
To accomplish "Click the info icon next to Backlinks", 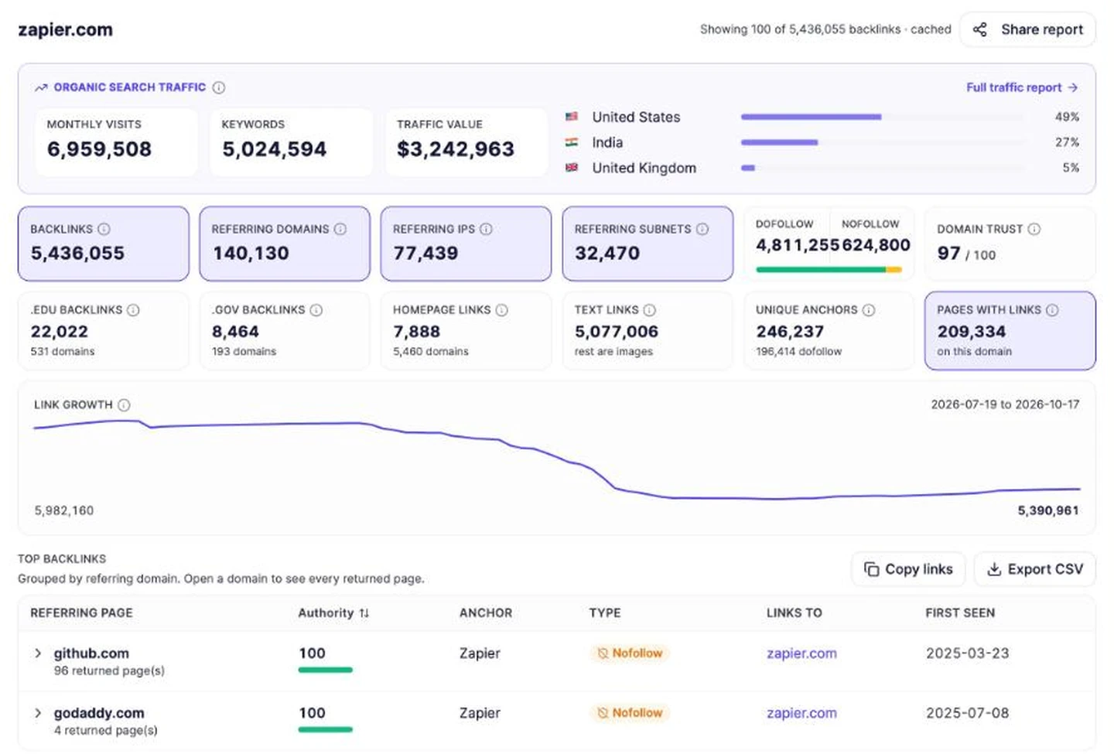I will tap(104, 229).
